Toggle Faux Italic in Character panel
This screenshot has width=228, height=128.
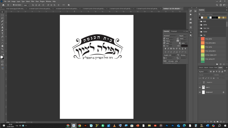168,49
